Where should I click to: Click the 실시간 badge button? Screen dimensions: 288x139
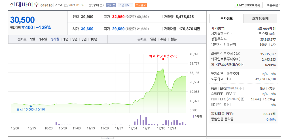(x=111, y=5)
